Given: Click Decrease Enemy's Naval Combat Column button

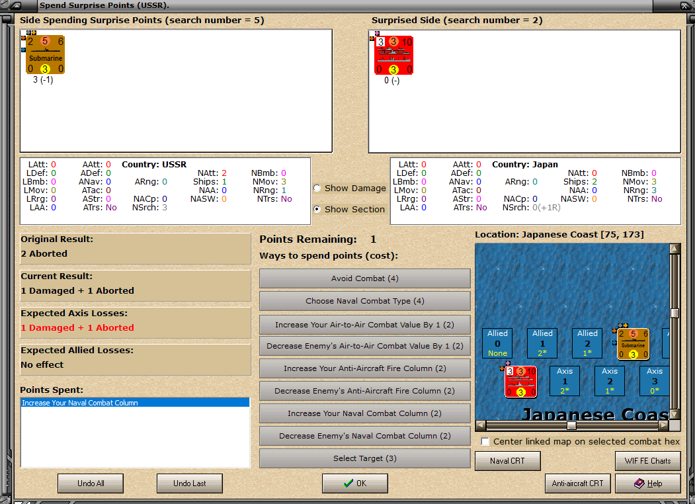Looking at the screenshot, I should [365, 436].
